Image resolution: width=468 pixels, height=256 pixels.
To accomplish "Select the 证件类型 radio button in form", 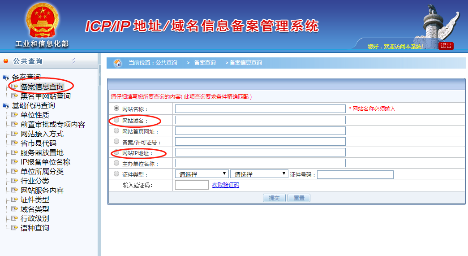I will point(116,174).
